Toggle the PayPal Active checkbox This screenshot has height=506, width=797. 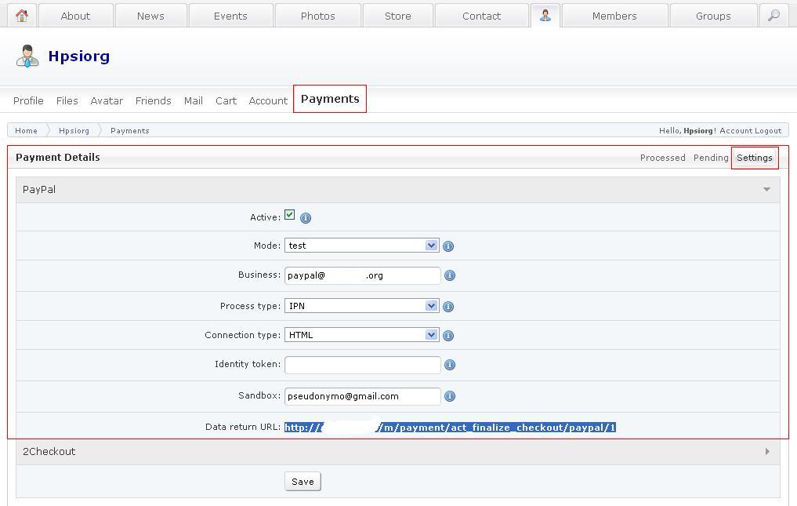(x=290, y=215)
